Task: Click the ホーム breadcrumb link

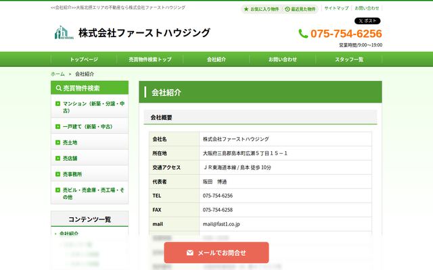Action: pyautogui.click(x=58, y=74)
